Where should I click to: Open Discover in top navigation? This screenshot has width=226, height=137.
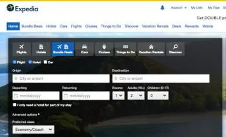(131, 26)
